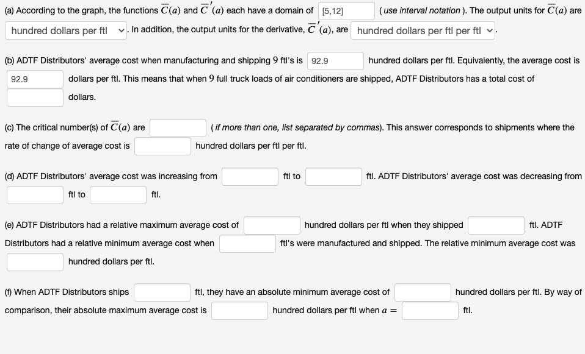Image resolution: width=585 pixels, height=354 pixels.
Task: Select the a = answer field in part (f)
Action: click(x=430, y=311)
